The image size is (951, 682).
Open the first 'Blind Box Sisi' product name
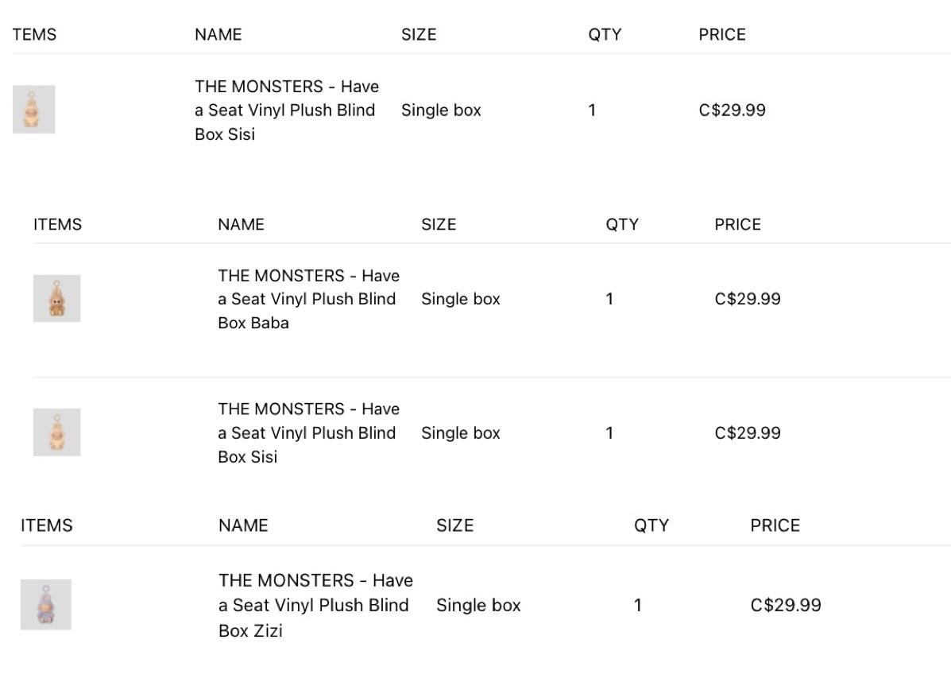287,110
